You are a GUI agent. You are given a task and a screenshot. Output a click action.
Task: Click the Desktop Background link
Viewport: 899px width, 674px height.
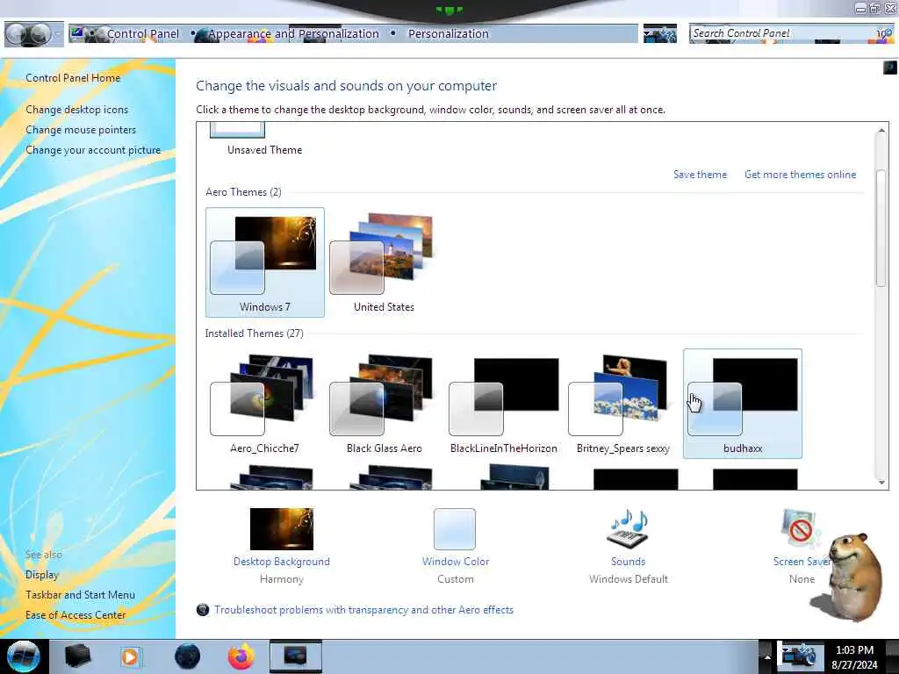click(x=282, y=562)
